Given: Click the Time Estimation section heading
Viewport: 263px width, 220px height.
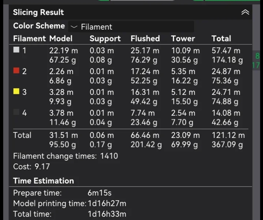Looking at the screenshot, I should pos(43,181).
